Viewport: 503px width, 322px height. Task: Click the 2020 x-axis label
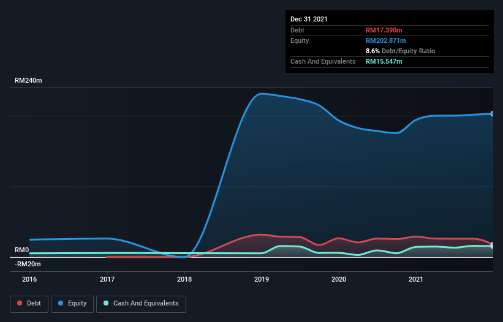click(339, 279)
